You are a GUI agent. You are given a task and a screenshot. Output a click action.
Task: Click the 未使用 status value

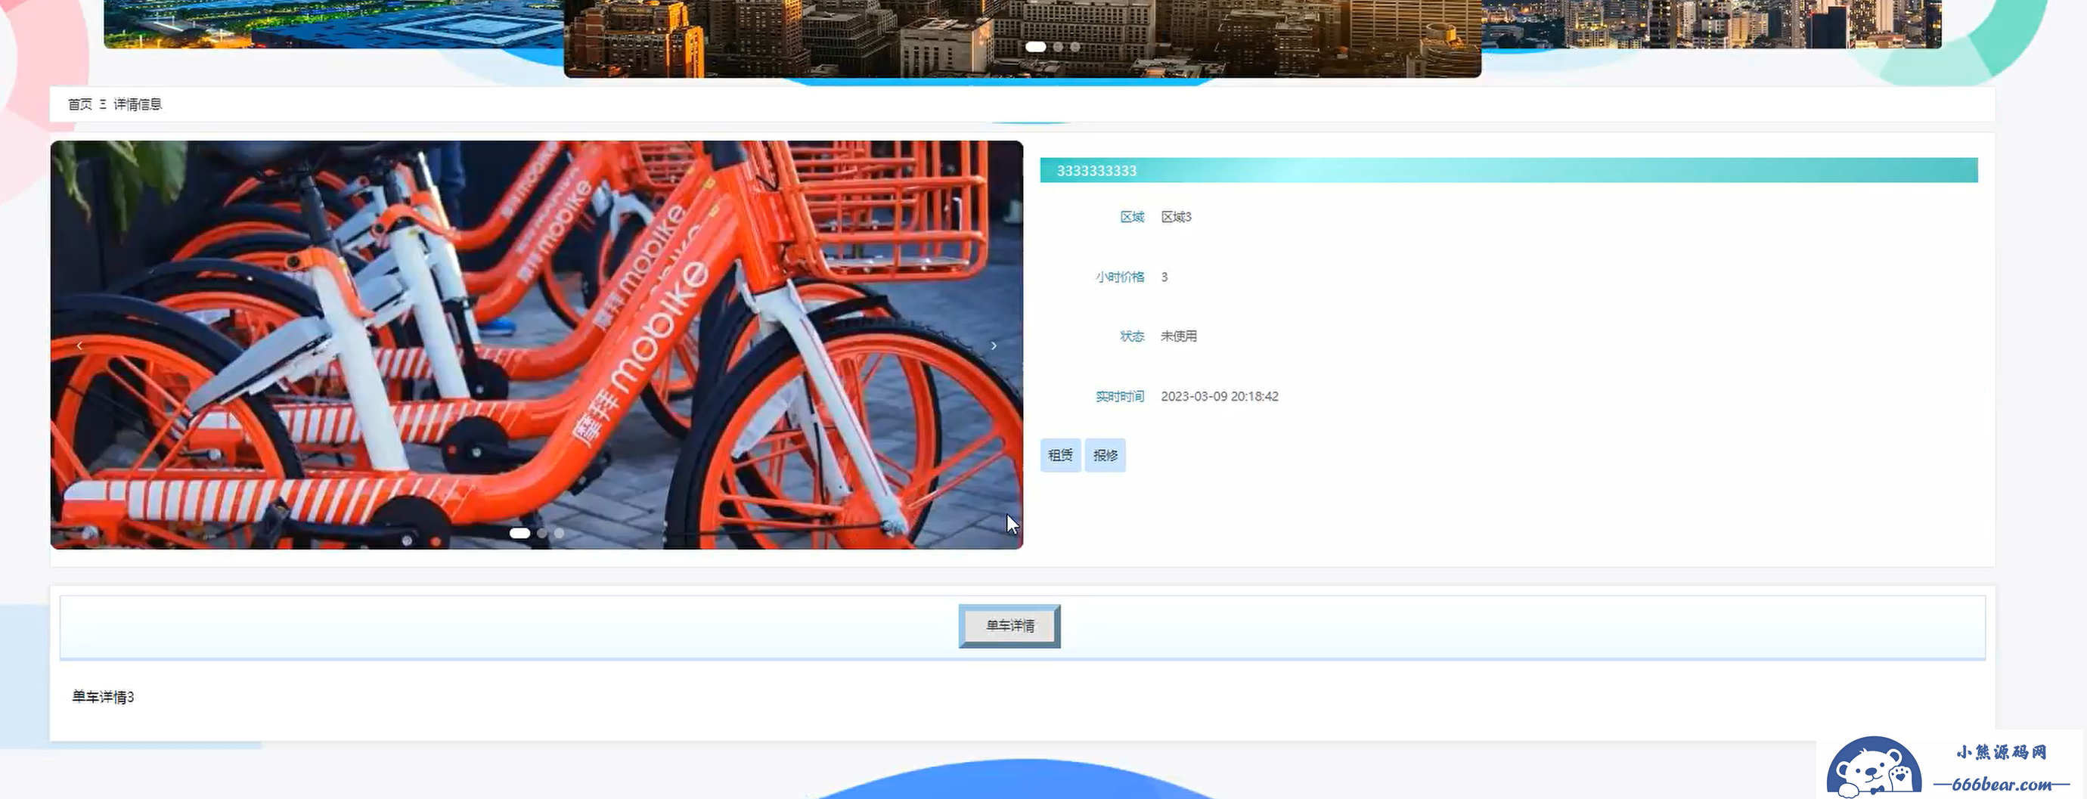coord(1179,336)
